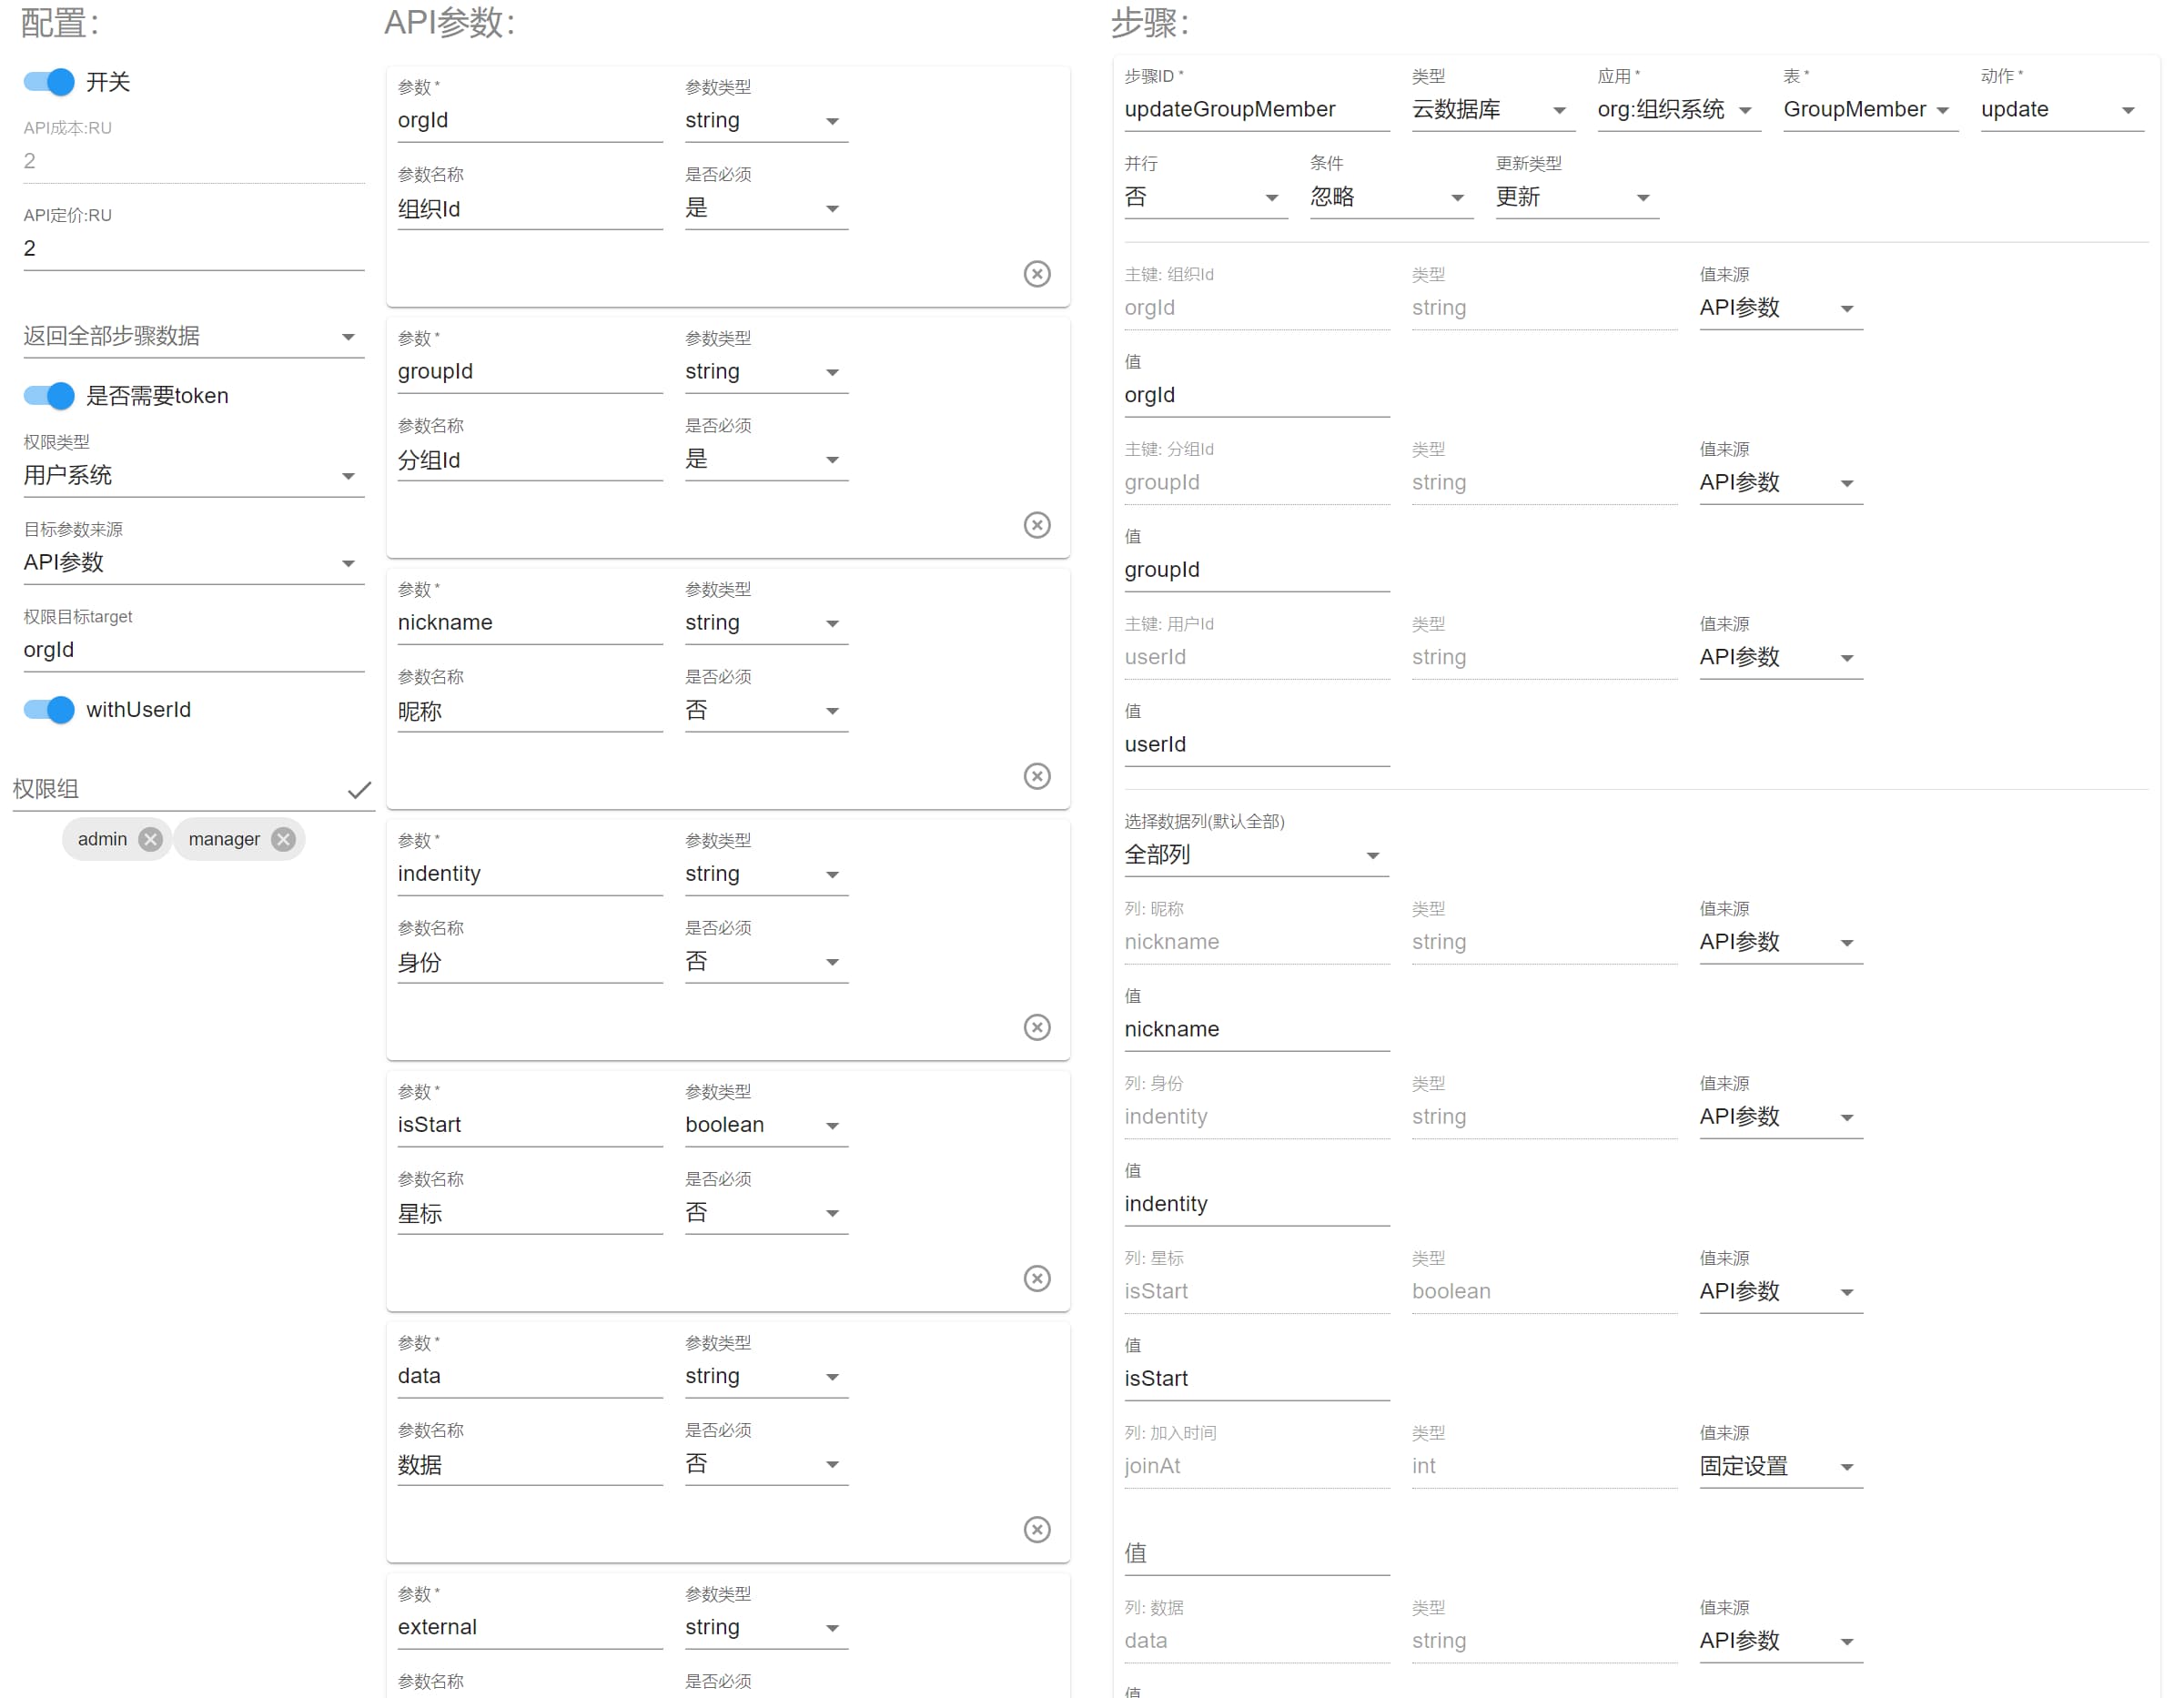The image size is (2184, 1698).
Task: Remove the orgId parameter card
Action: point(1037,274)
